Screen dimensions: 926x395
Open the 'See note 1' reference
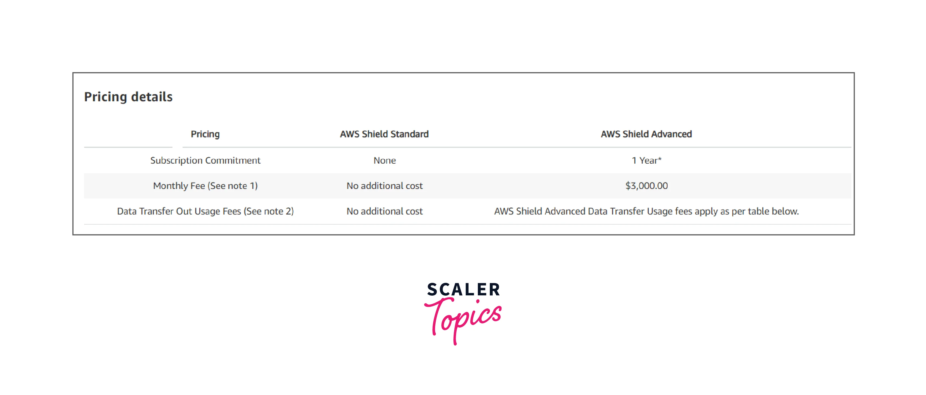pyautogui.click(x=233, y=186)
